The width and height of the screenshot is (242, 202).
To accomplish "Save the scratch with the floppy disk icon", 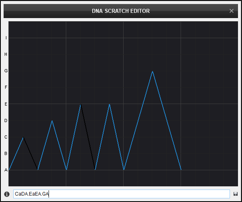I will click(235, 194).
